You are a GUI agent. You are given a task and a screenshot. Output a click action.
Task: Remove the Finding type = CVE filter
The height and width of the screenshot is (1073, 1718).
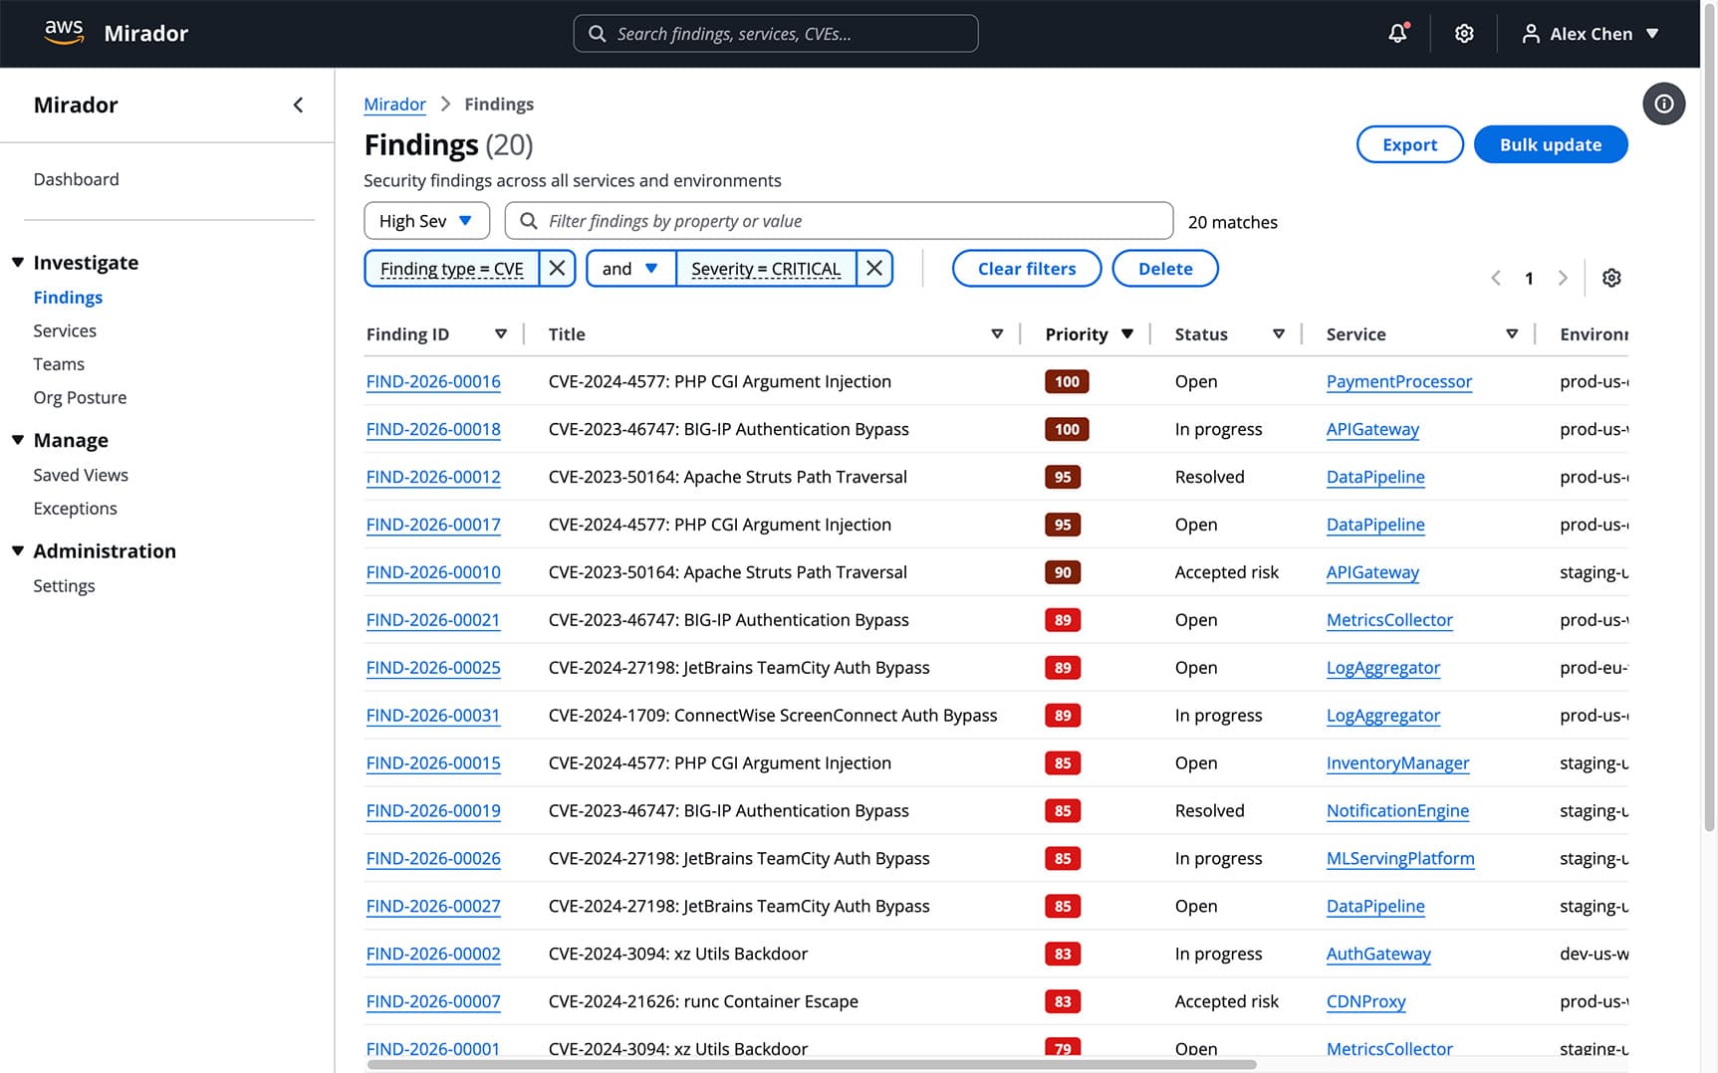[x=557, y=269]
